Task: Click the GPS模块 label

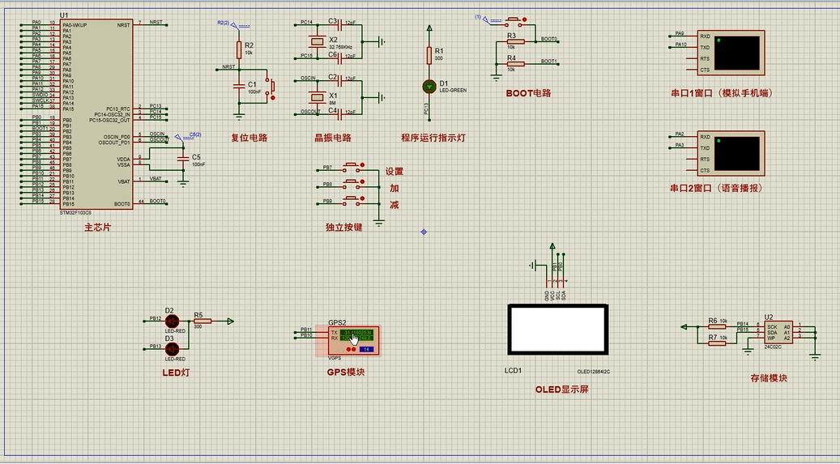Action: pyautogui.click(x=346, y=372)
